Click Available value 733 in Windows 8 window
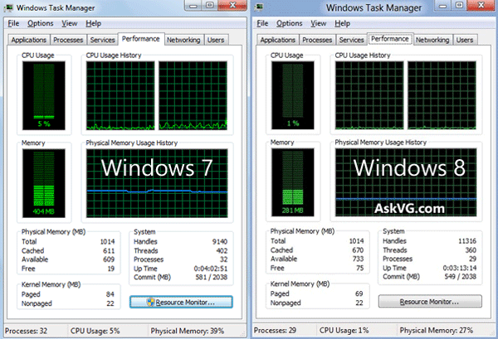This screenshot has width=498, height=339. click(x=358, y=259)
